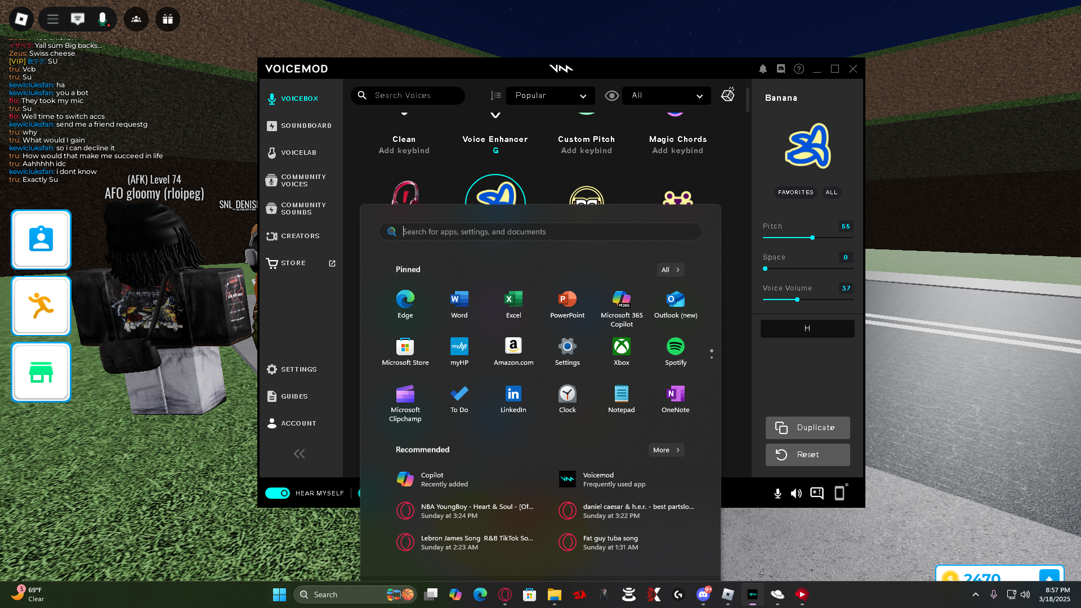Adjust the Space slider

coord(765,269)
